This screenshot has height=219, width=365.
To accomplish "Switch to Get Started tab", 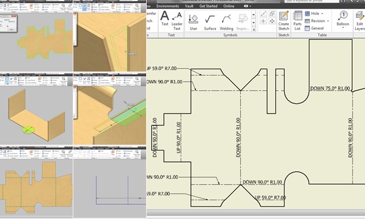I will pos(208,6).
